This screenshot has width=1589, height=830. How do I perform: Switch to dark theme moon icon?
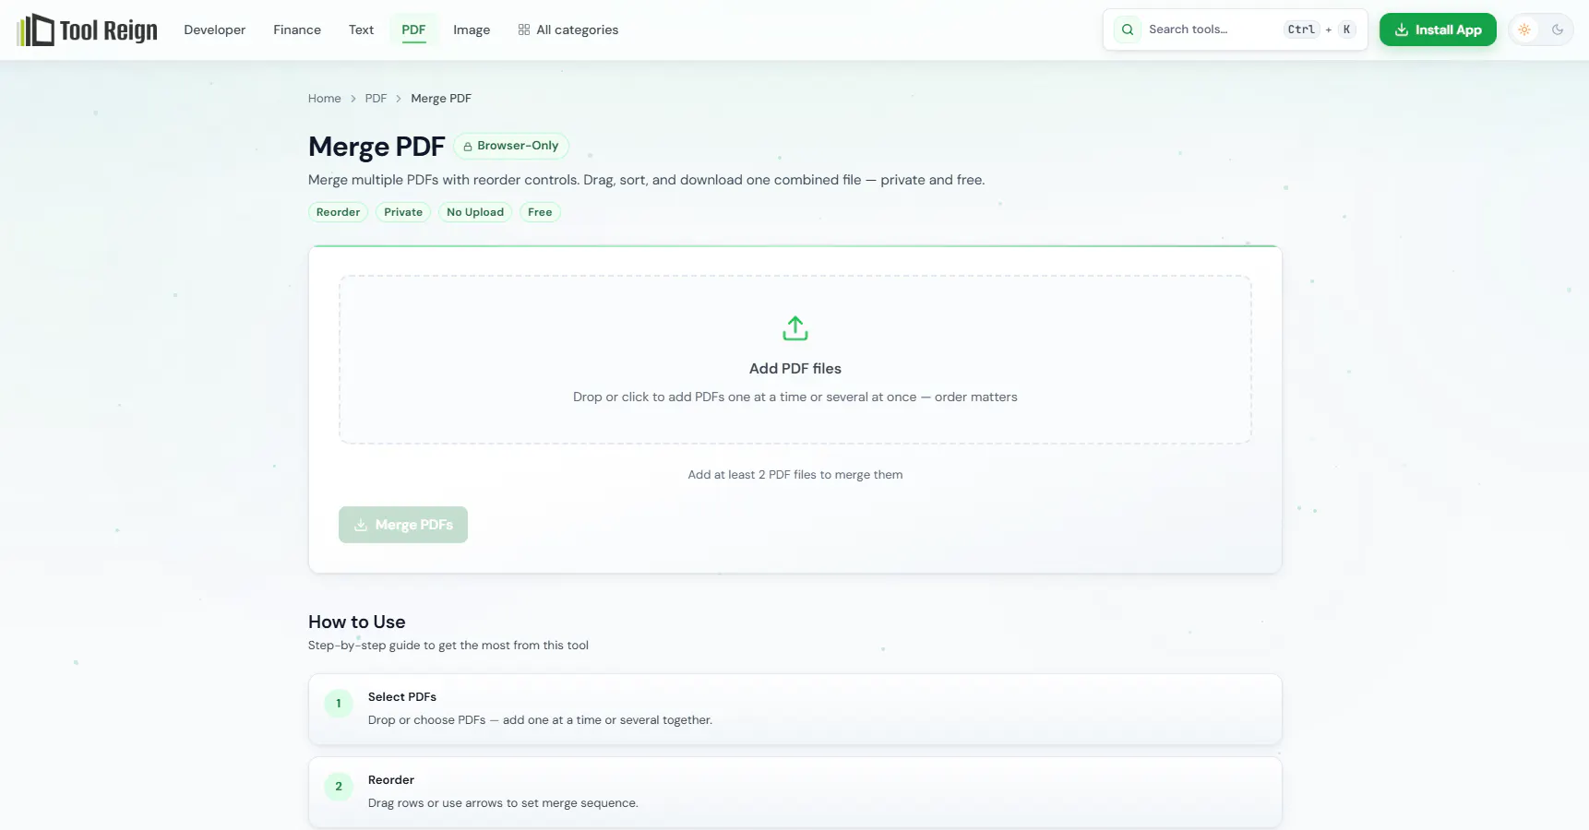(x=1558, y=30)
